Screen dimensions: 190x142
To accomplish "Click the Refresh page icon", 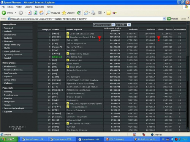I will (x=35, y=12).
